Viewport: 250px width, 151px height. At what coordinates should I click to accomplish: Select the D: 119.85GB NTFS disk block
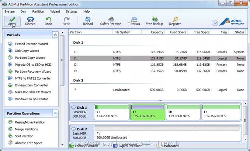click(183, 112)
